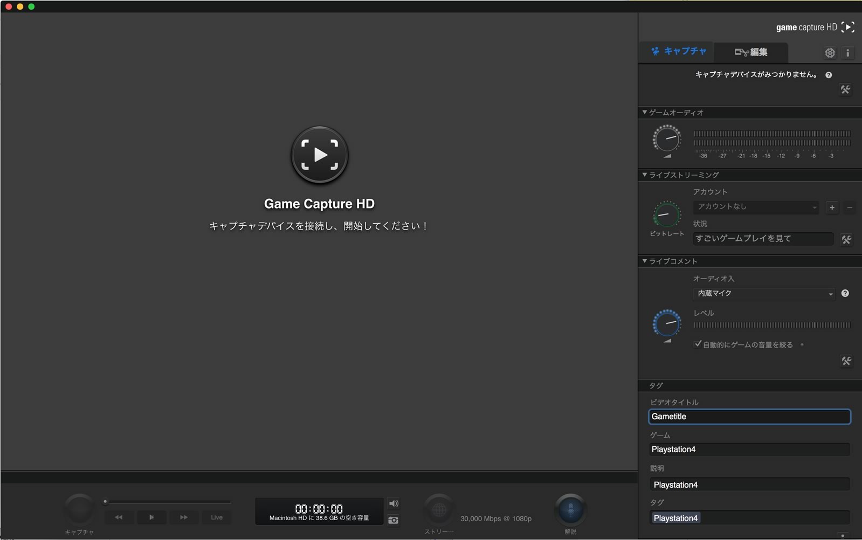This screenshot has height=540, width=862.
Task: Click the Macintosh HD free space text
Action: pos(319,518)
